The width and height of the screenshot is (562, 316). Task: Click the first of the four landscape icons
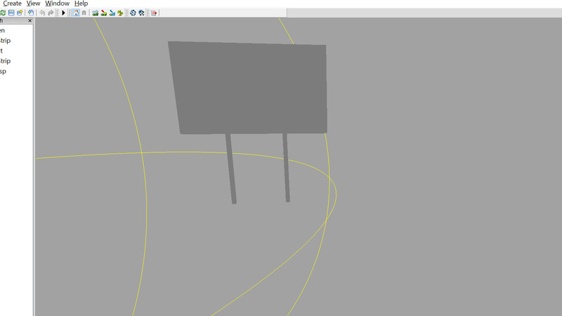pos(96,13)
